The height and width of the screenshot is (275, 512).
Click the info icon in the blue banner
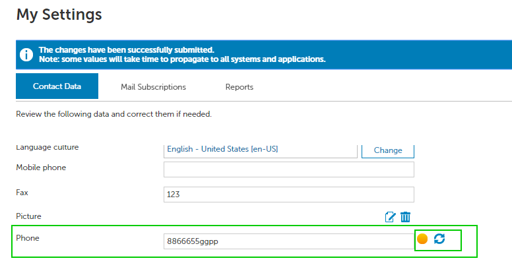26,55
